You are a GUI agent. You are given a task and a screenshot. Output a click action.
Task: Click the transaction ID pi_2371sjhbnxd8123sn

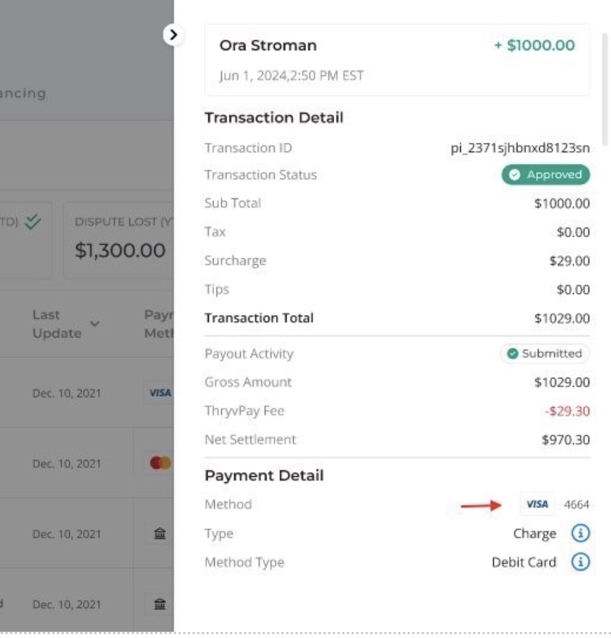coord(520,147)
